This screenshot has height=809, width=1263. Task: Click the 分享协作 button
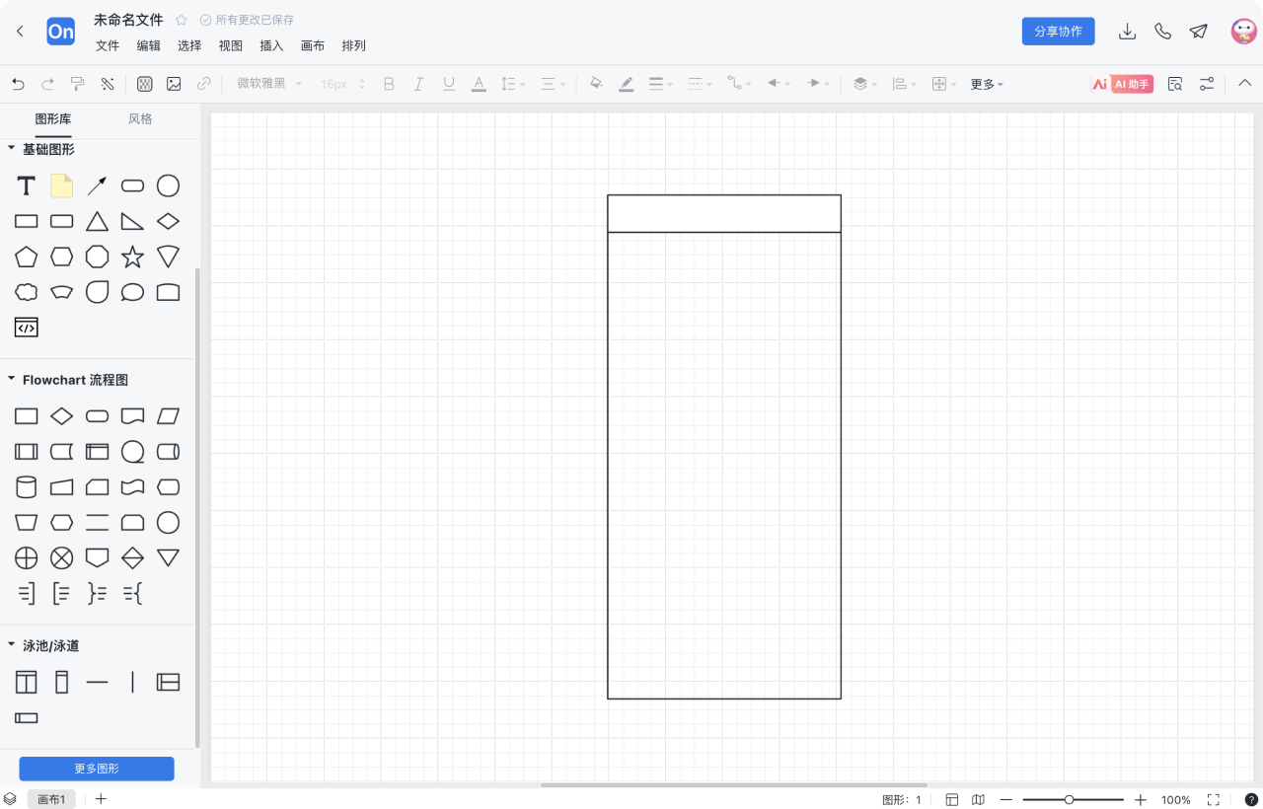(1058, 32)
